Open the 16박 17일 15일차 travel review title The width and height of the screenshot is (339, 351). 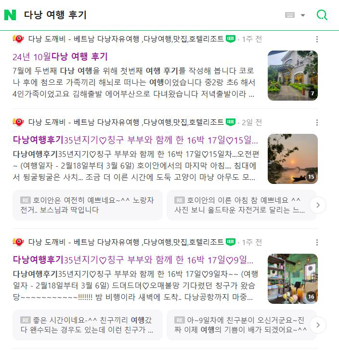coord(135,140)
